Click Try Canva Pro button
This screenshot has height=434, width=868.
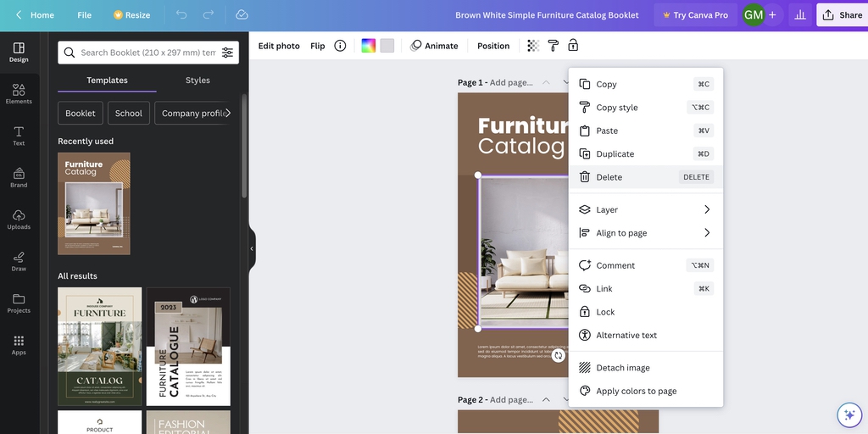point(695,15)
